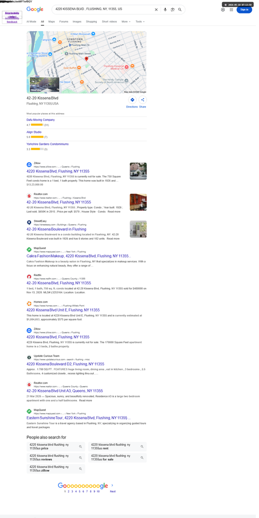The width and height of the screenshot is (259, 518).
Task: Click the Upstate Curious Team favicon
Action: coord(29,357)
